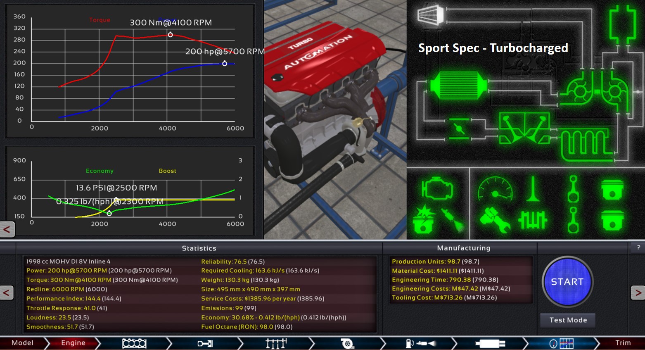Click the Emissions: 99 stat
This screenshot has width=645, height=350.
229,308
